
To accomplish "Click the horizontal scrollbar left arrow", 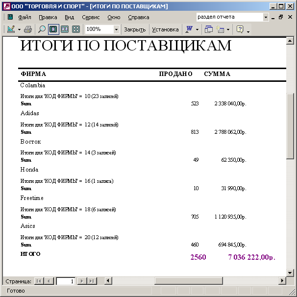I will pyautogui.click(x=108, y=280).
